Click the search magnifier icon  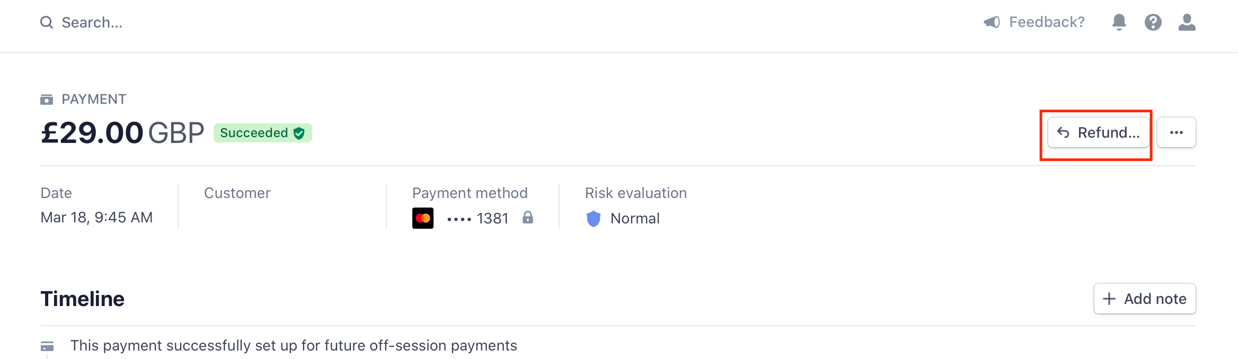click(x=47, y=22)
